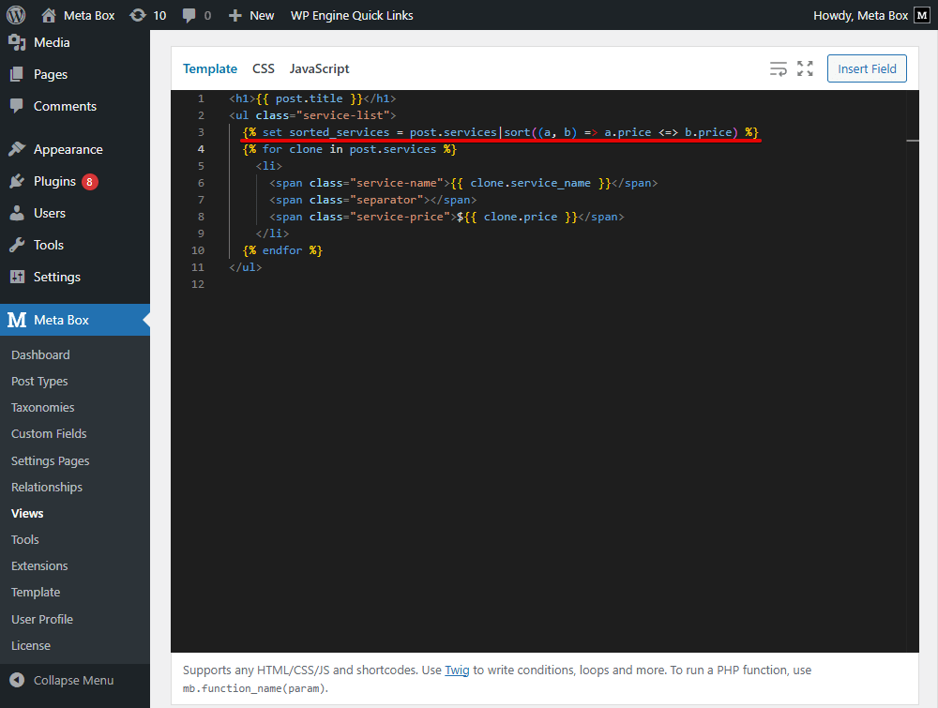Click the Insert Field button
The height and width of the screenshot is (708, 938).
[867, 68]
